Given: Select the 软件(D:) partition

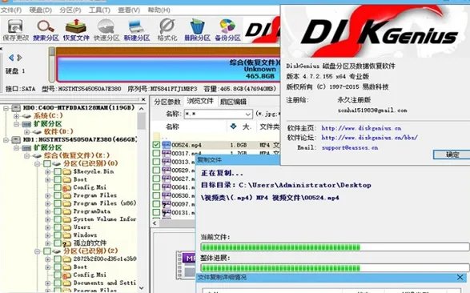Looking at the screenshot, I should click(58, 131).
